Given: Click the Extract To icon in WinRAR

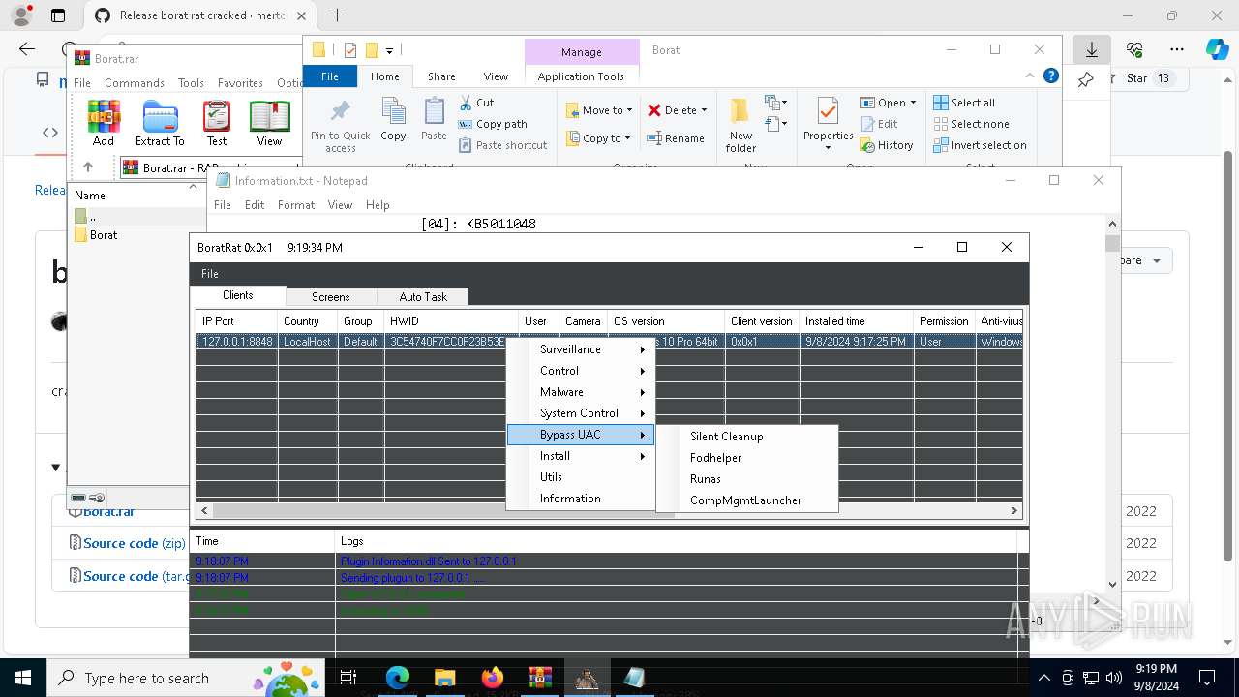Looking at the screenshot, I should (160, 123).
